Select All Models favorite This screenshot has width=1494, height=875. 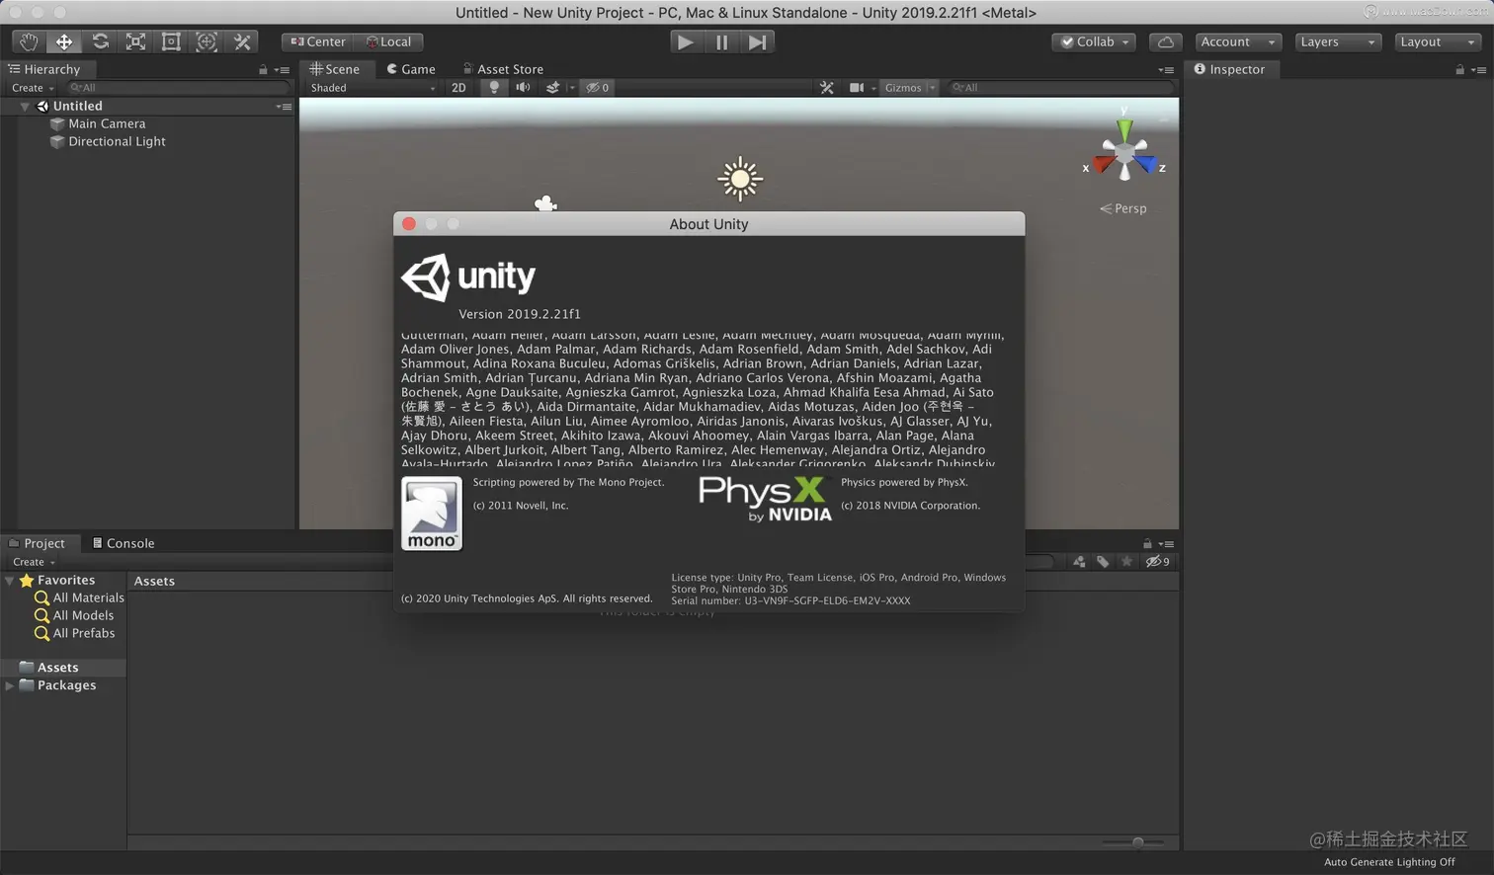pos(74,615)
